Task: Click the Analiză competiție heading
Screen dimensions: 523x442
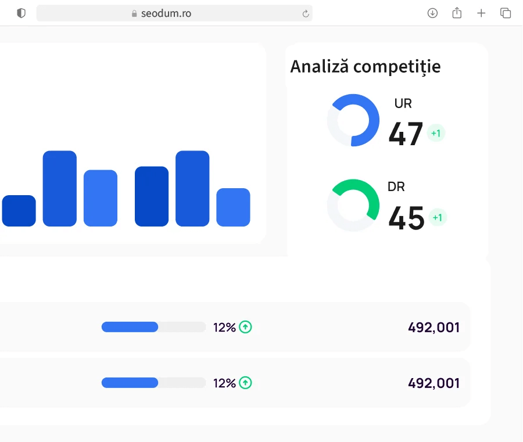Action: (x=366, y=66)
